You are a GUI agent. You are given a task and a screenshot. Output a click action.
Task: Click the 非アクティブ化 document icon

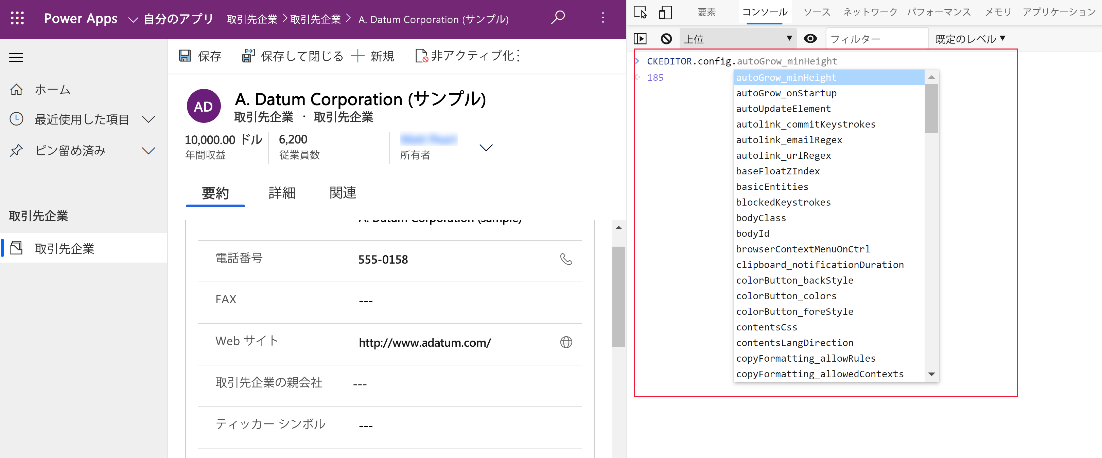tap(421, 56)
